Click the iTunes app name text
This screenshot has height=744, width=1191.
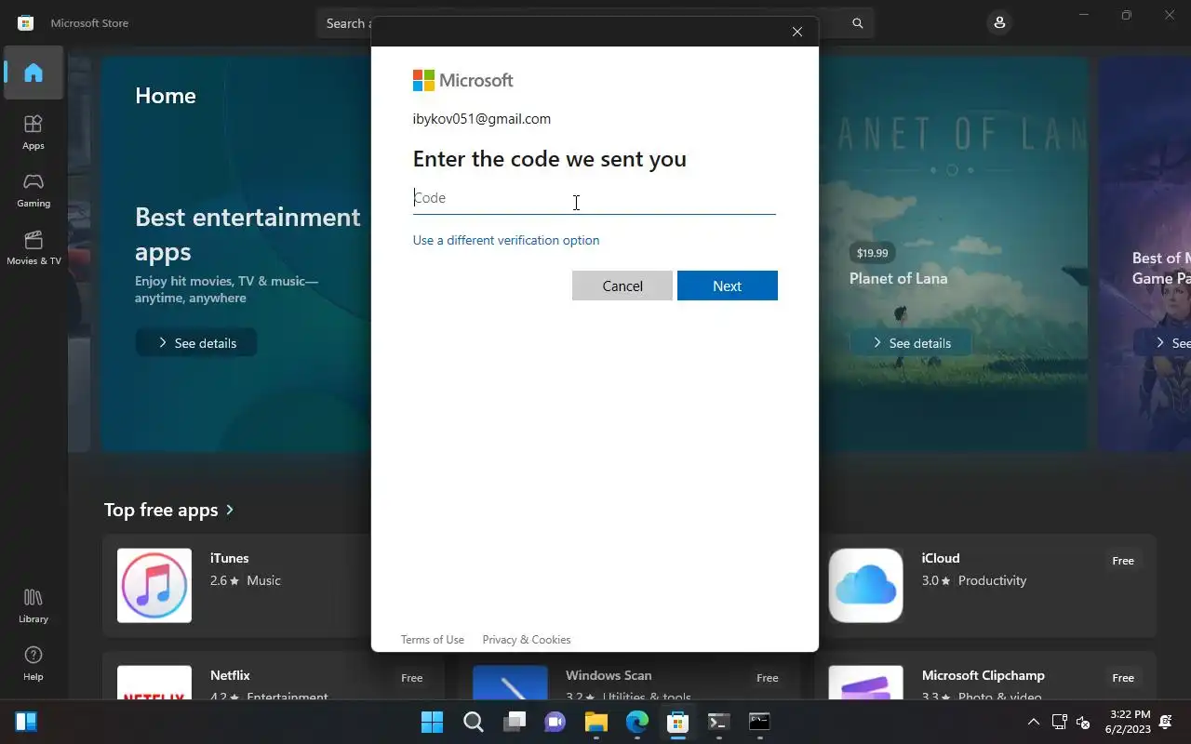click(x=230, y=558)
